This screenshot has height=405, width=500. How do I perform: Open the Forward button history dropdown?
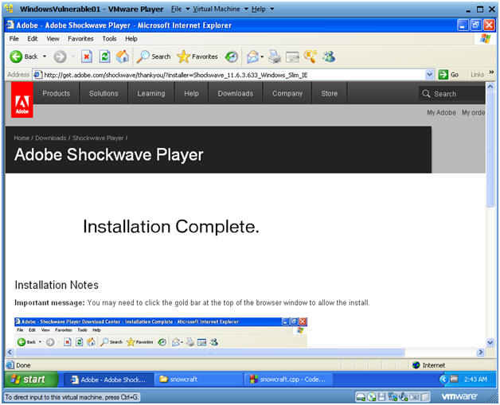click(73, 56)
